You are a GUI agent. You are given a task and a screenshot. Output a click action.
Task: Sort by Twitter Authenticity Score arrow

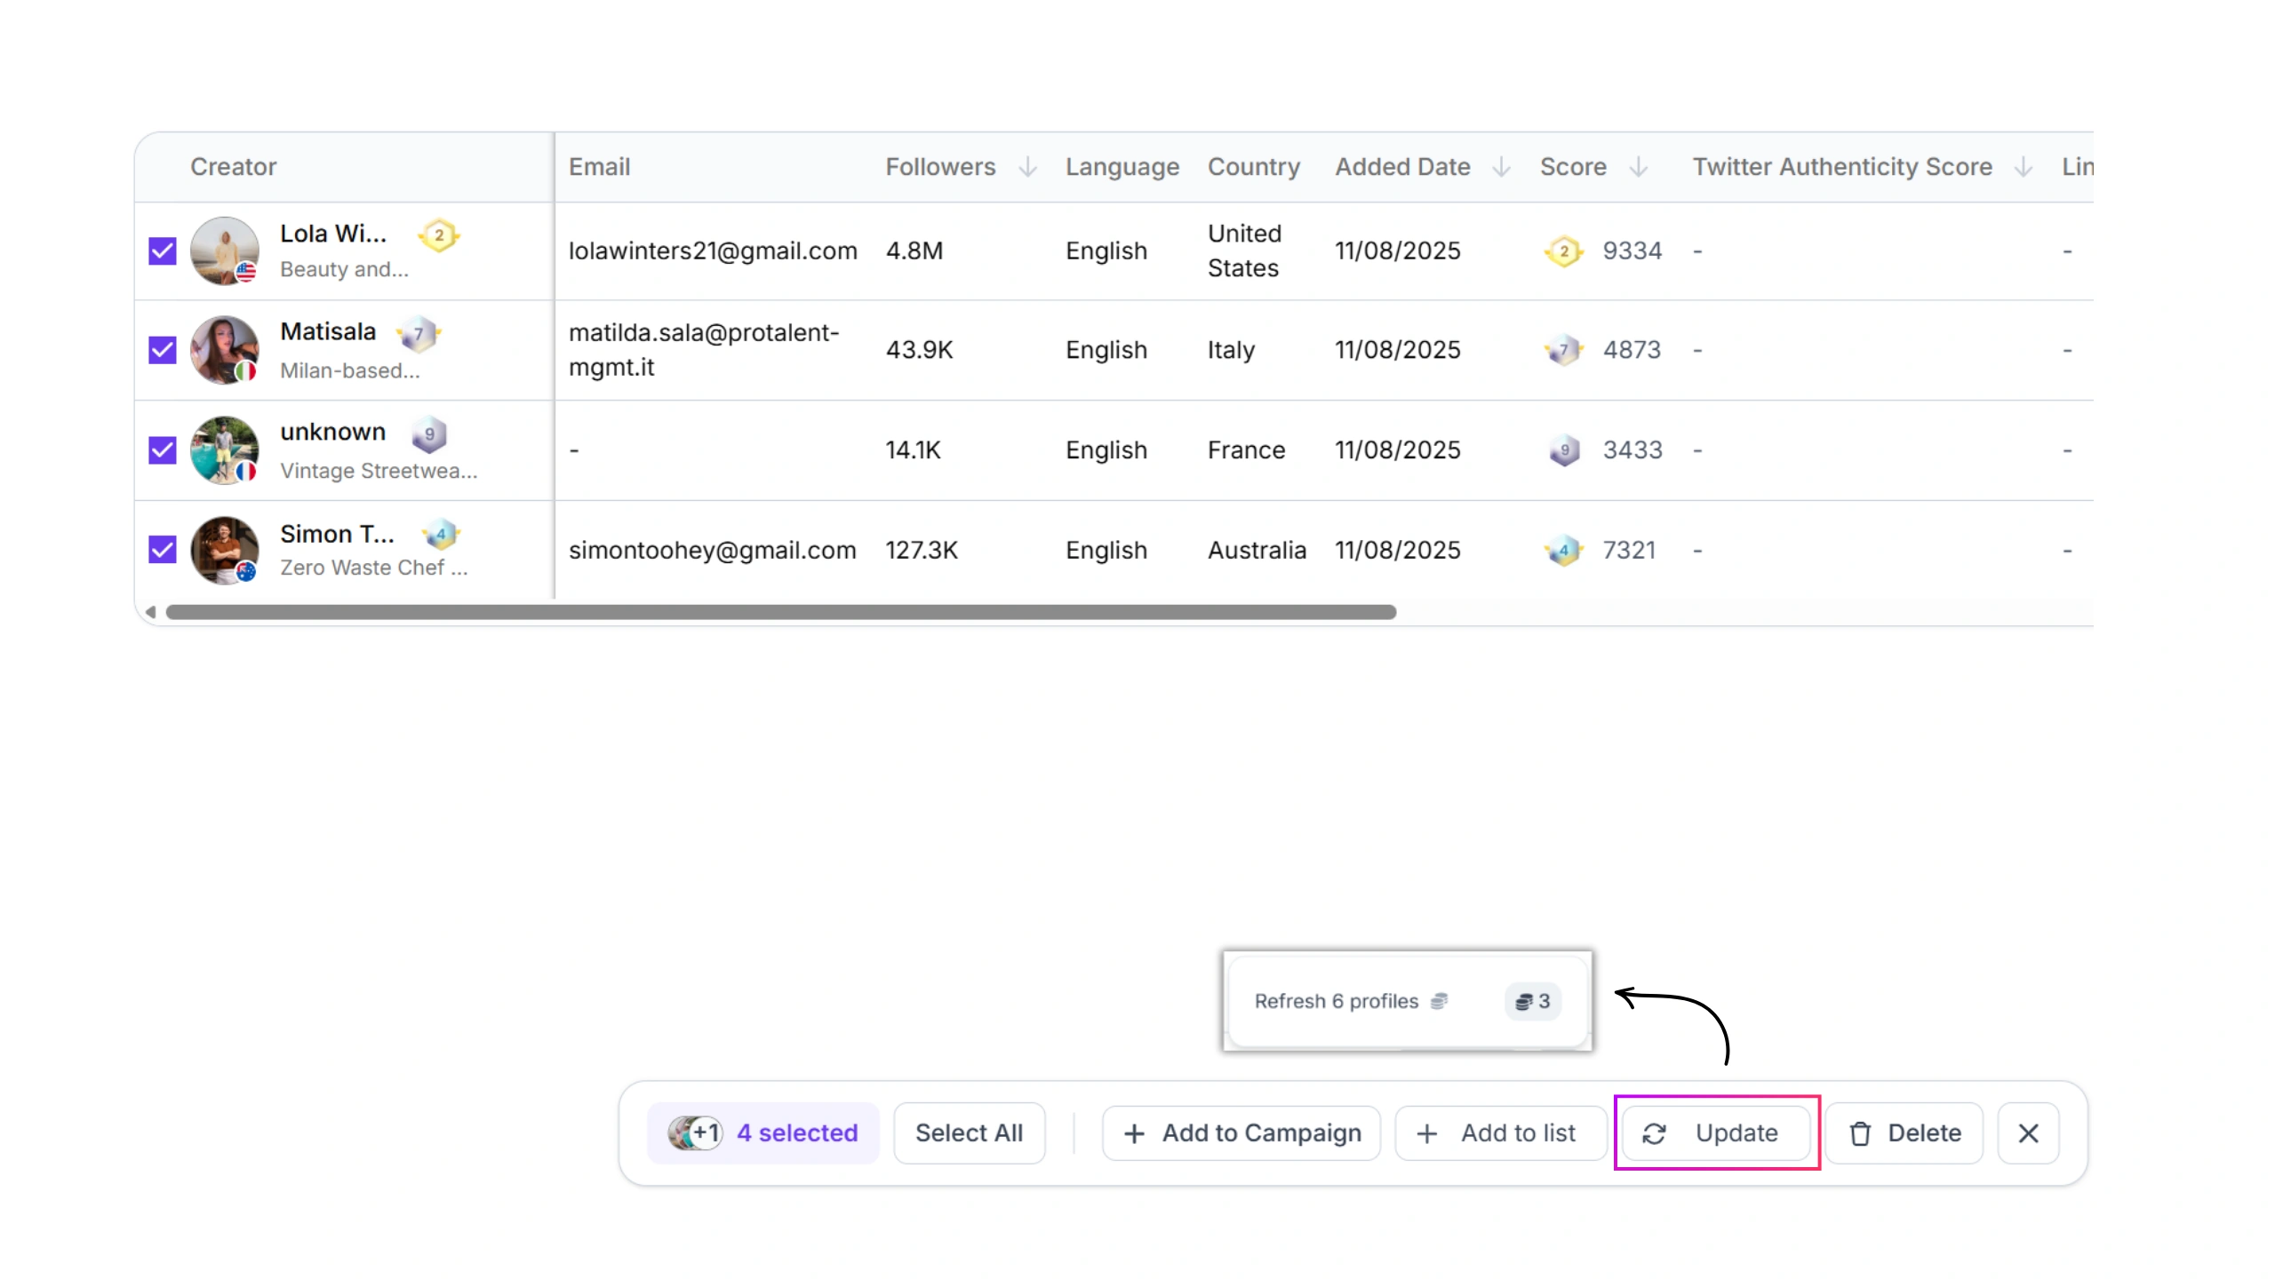(x=2024, y=167)
